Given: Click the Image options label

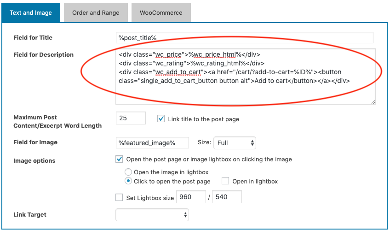Looking at the screenshot, I should click(x=34, y=161).
